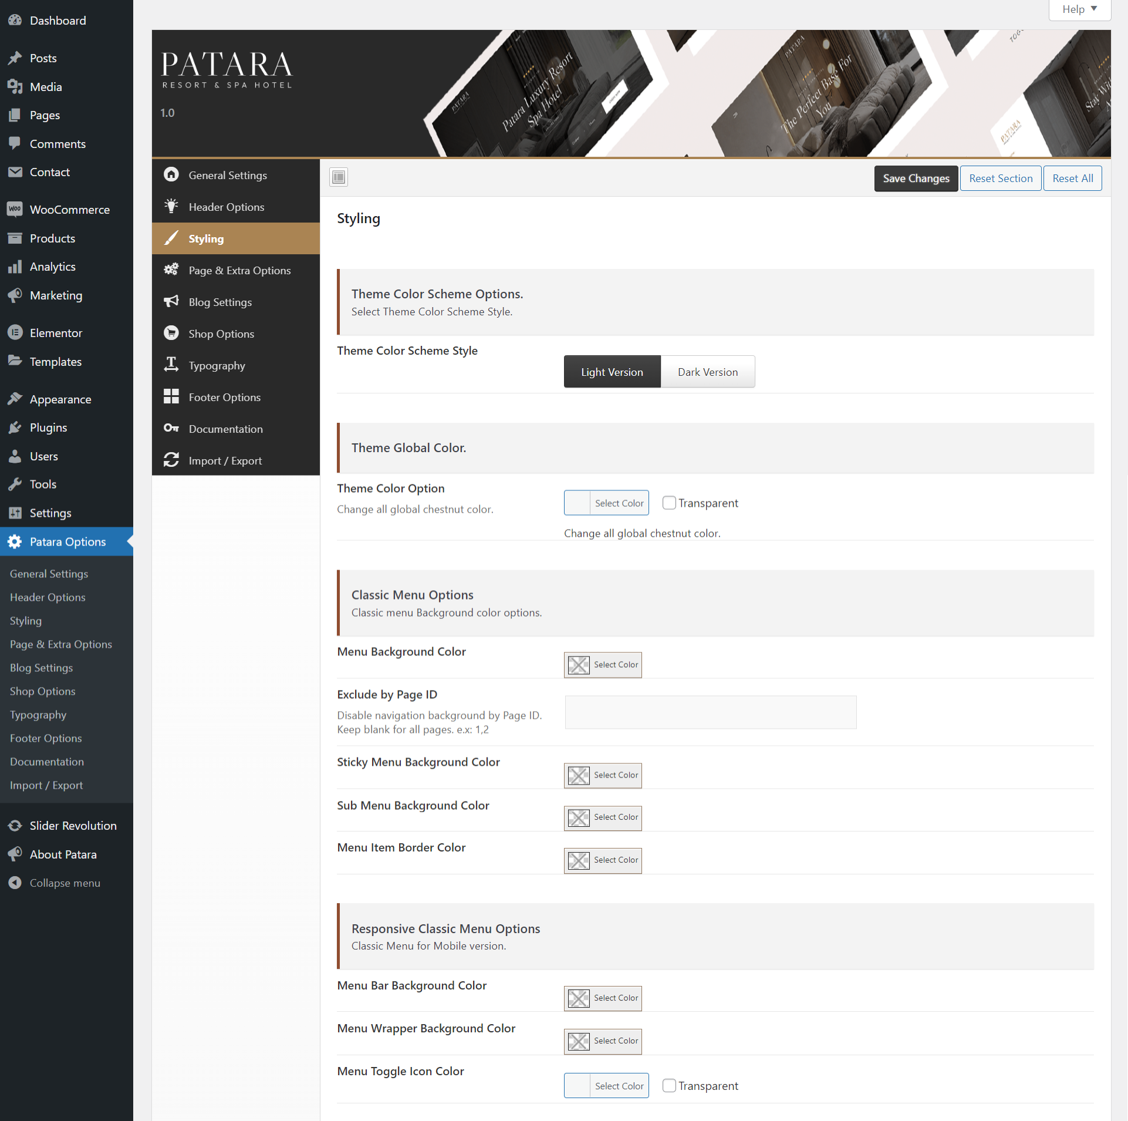Image resolution: width=1128 pixels, height=1121 pixels.
Task: Click Reset All button
Action: [1073, 177]
